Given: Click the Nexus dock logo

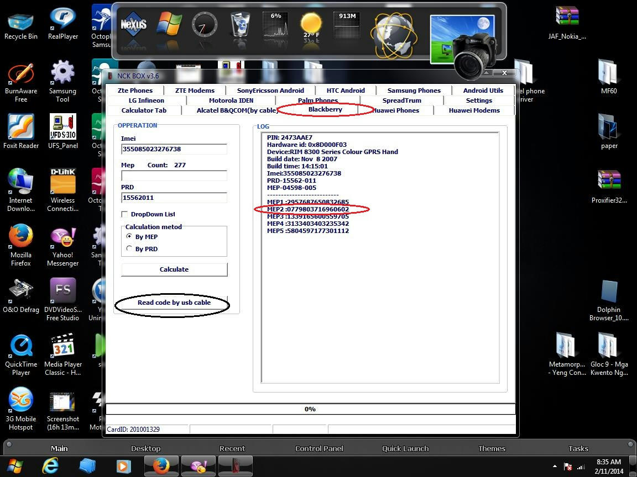Looking at the screenshot, I should coord(133,25).
